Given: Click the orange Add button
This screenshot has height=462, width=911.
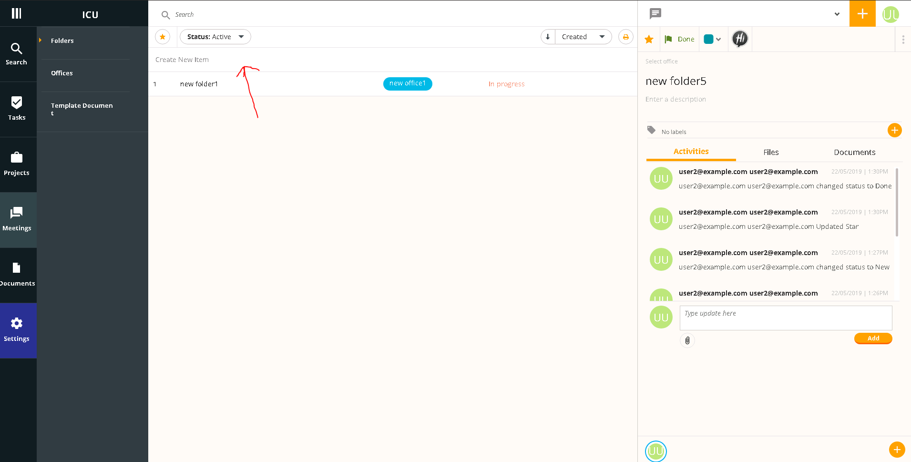Looking at the screenshot, I should (873, 338).
